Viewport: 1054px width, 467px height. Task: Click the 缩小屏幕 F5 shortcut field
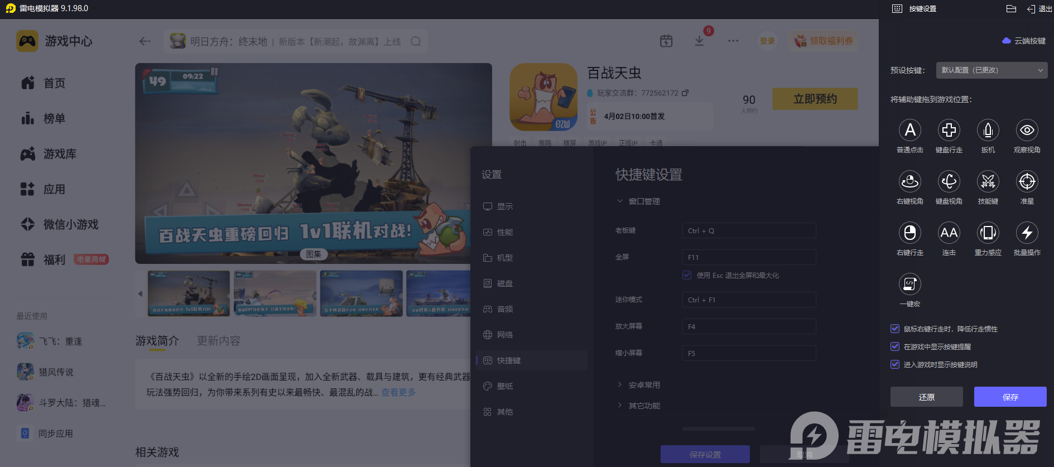pos(749,353)
